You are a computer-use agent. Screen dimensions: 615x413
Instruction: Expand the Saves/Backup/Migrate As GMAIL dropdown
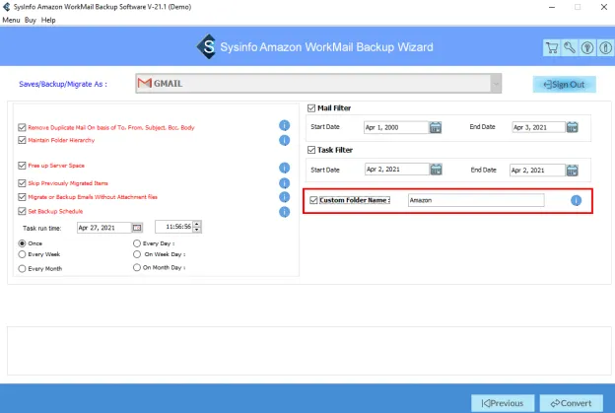[496, 84]
